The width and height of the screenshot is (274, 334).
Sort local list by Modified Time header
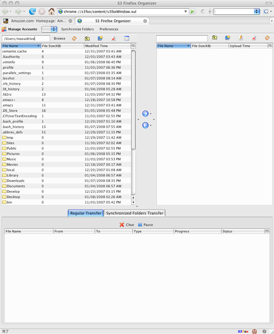pos(108,46)
